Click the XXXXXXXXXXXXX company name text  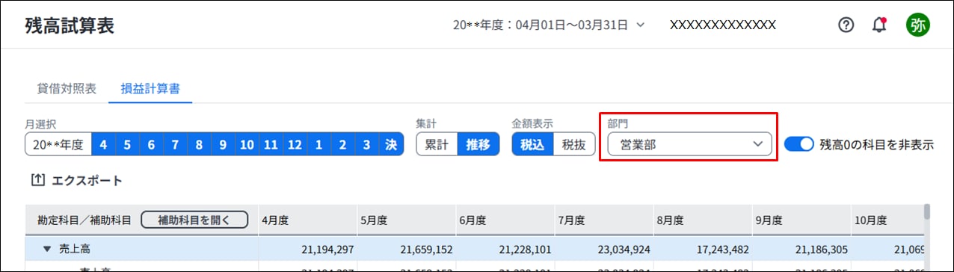722,25
